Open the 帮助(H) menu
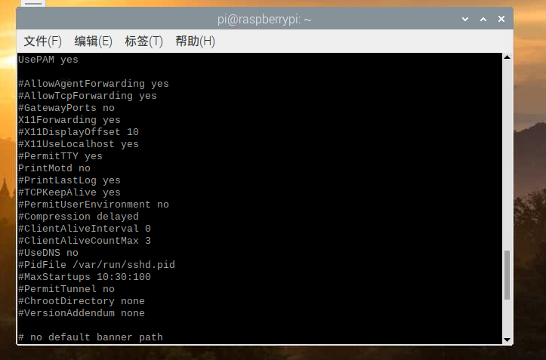 pos(195,41)
